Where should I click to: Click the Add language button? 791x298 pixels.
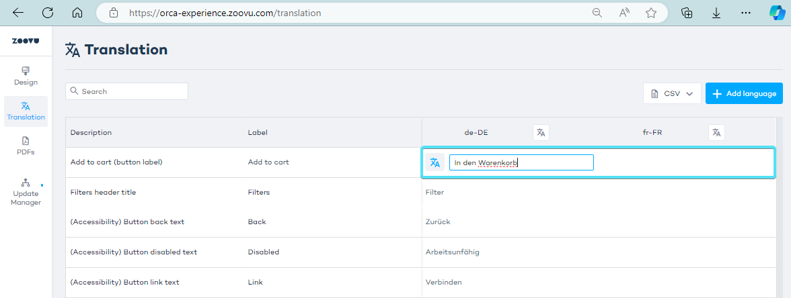pyautogui.click(x=744, y=94)
